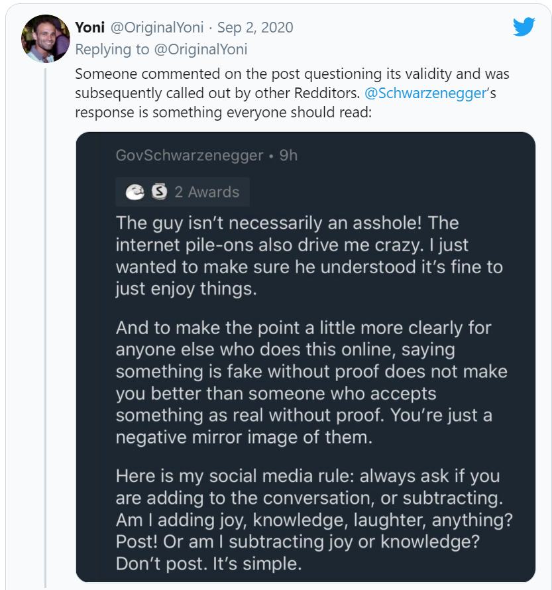Click the paragraph starting 'The guy isn't'
This screenshot has width=552, height=590.
point(309,256)
